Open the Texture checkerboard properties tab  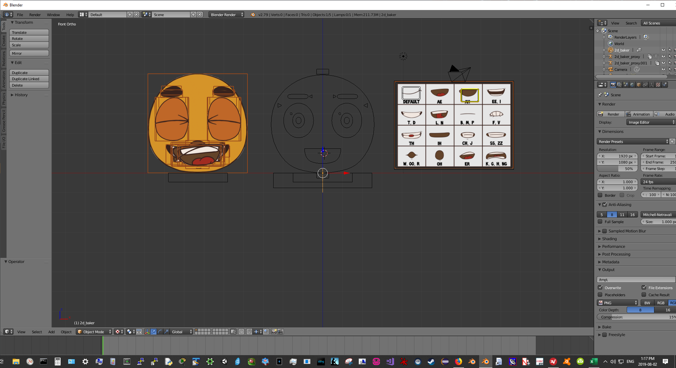coord(658,85)
